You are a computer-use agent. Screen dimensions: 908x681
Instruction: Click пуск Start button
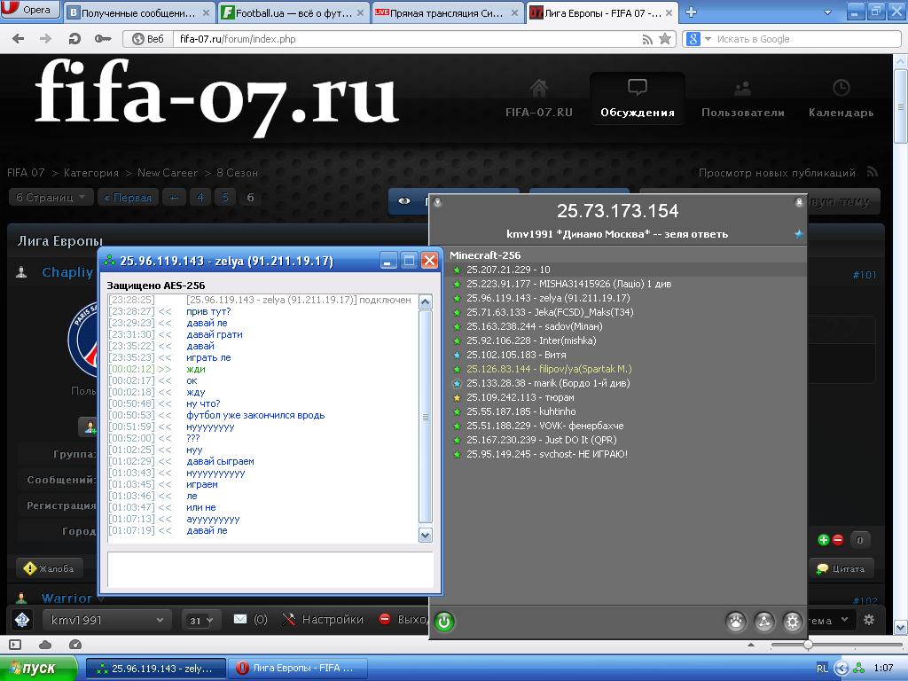pyautogui.click(x=38, y=669)
